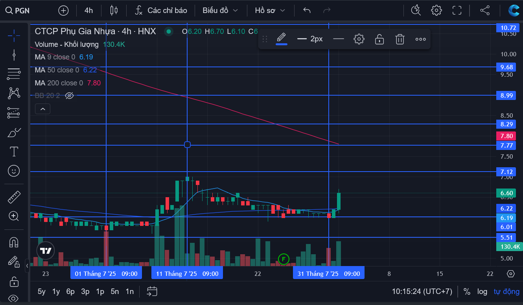Click the green F event marker
The image size is (523, 305).
(x=283, y=259)
